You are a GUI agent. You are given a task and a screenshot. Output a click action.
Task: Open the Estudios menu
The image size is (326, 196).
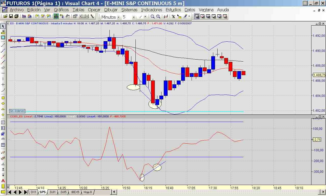click(x=173, y=10)
